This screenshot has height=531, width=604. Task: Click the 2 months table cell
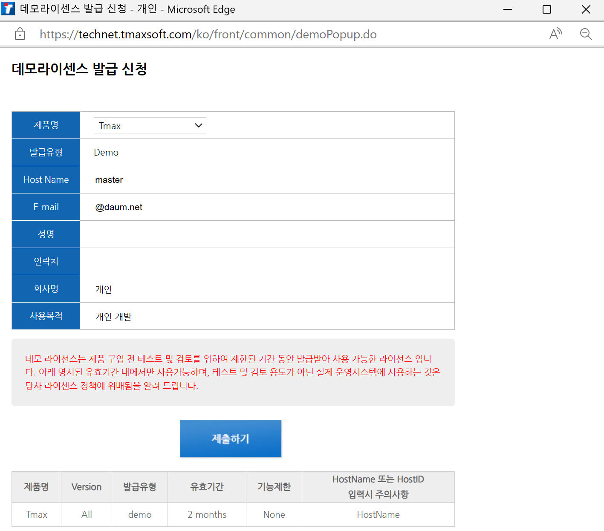coord(207,515)
